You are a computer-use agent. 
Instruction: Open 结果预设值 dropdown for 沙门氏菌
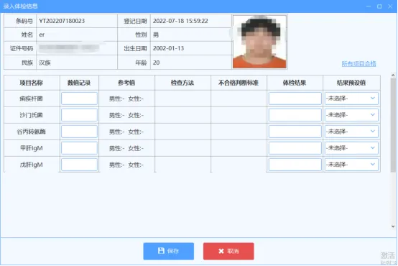tap(351, 115)
